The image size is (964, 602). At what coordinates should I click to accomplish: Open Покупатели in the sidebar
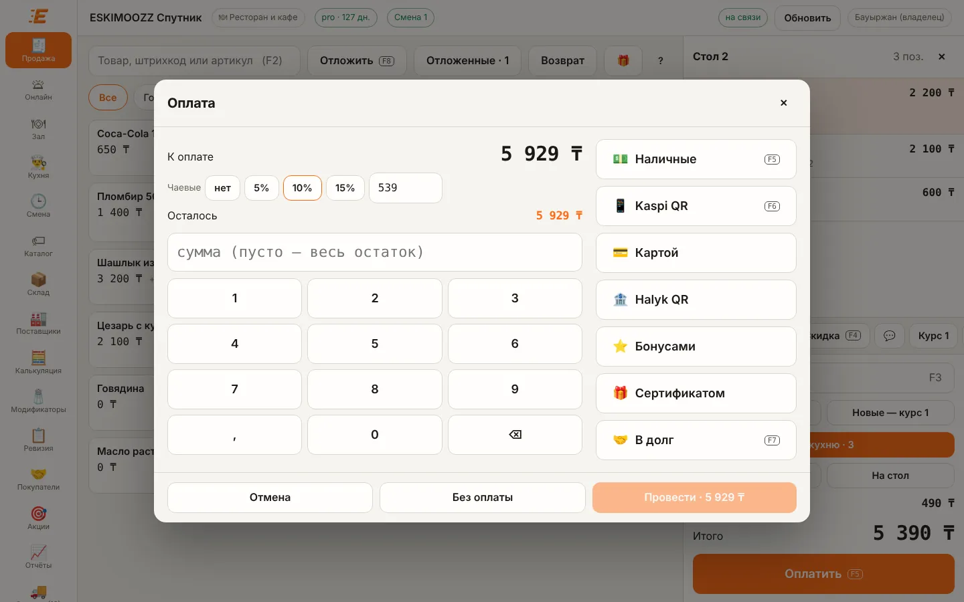click(x=38, y=480)
